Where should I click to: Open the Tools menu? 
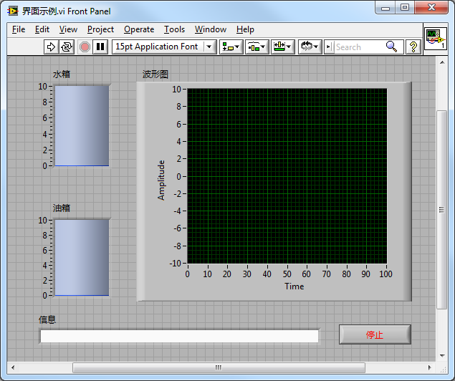(174, 29)
